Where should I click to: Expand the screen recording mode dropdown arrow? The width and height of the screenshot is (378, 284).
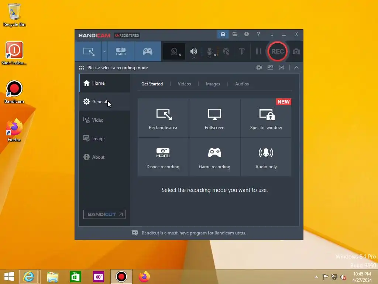[x=104, y=51]
